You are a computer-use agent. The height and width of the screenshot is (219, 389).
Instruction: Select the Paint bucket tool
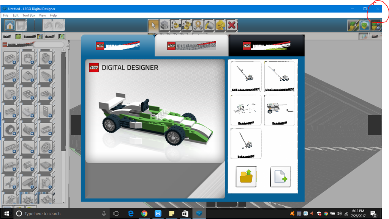209,25
